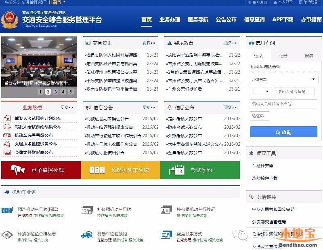The width and height of the screenshot is (323, 250).
Task: Click 用户注册 link at top bar
Action: (x=258, y=2)
